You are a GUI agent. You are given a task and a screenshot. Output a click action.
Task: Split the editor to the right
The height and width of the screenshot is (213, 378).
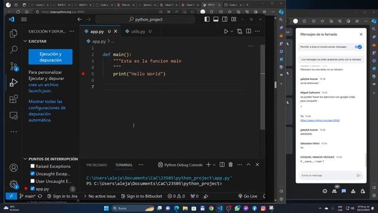249,31
